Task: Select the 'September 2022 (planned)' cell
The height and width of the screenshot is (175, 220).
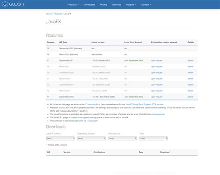Action: [71, 48]
